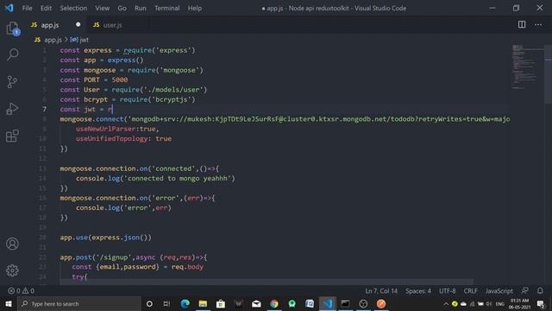Click app.js in the breadcrumb
The image size is (552, 311).
coord(53,40)
